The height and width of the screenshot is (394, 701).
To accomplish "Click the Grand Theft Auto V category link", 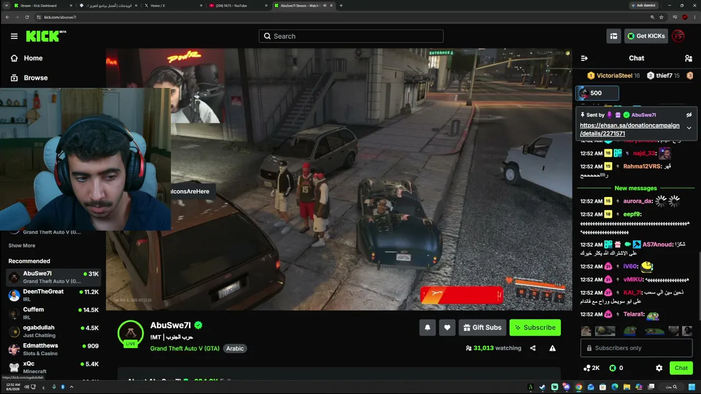I will coord(185,349).
